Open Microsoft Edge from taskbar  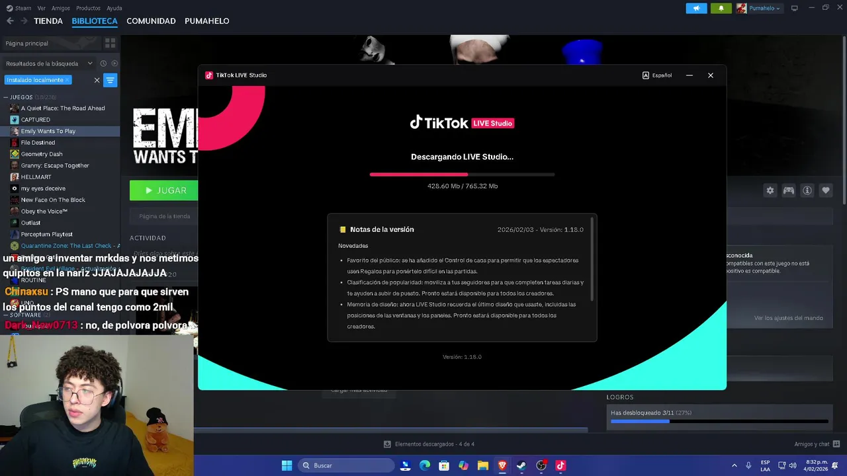[x=425, y=465]
